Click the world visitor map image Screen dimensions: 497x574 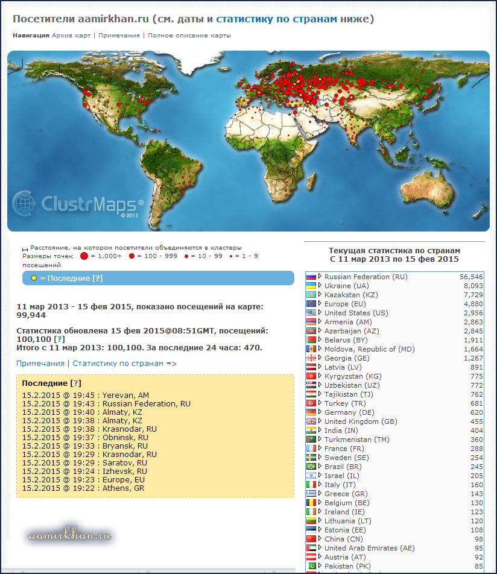(248, 140)
